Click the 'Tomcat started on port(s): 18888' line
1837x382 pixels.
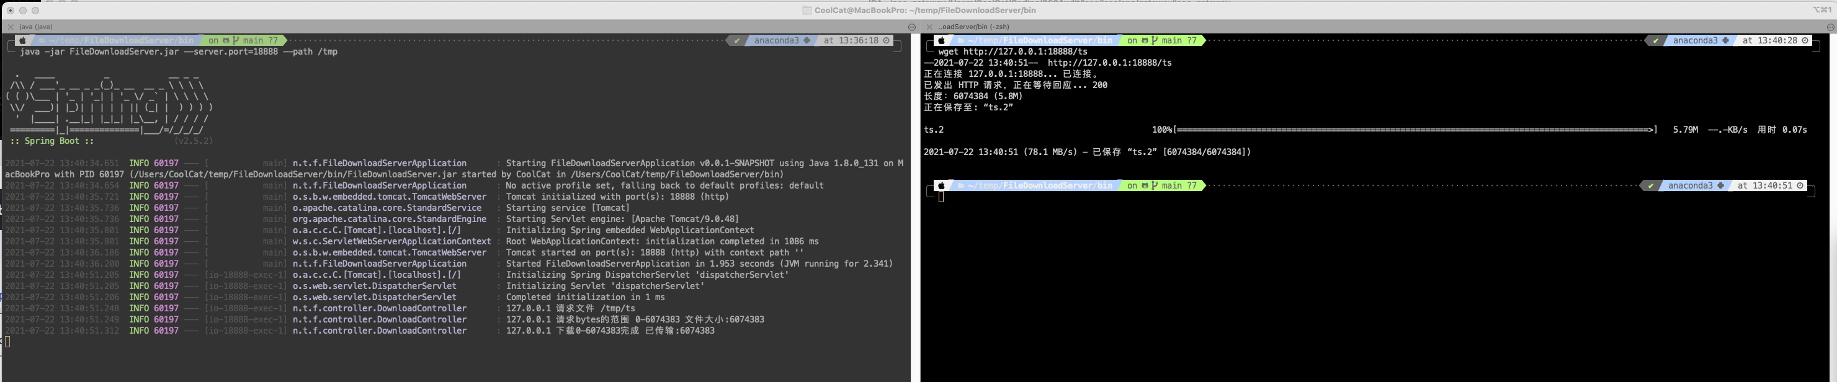coord(655,252)
